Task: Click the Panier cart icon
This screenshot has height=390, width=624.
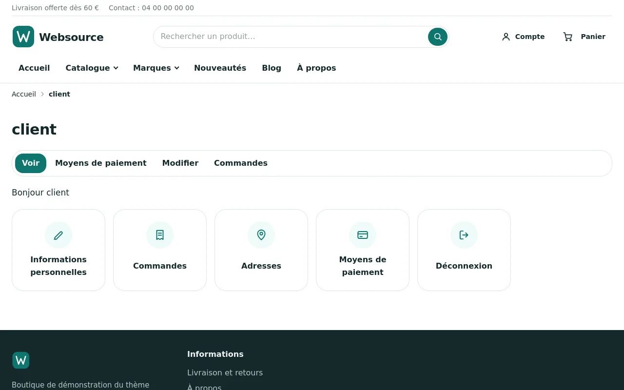Action: pyautogui.click(x=567, y=37)
